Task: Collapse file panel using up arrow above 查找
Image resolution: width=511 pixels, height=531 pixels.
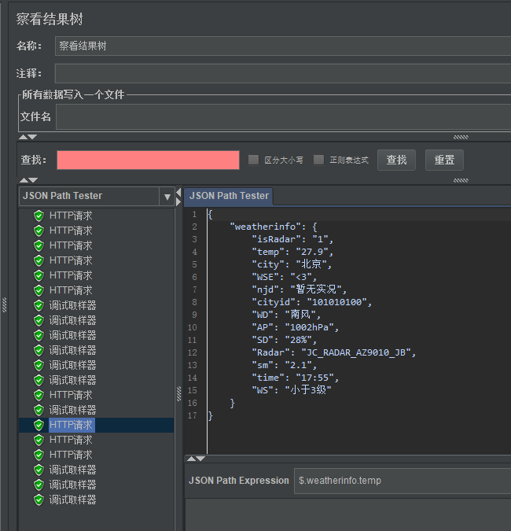Action: pyautogui.click(x=23, y=137)
